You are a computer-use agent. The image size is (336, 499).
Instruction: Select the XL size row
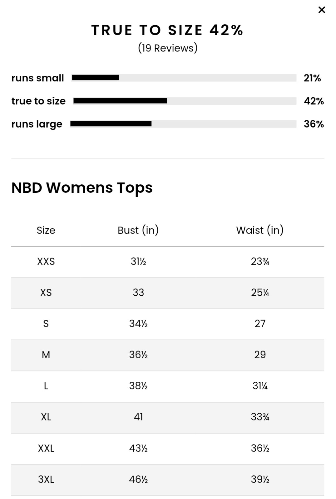click(x=168, y=418)
